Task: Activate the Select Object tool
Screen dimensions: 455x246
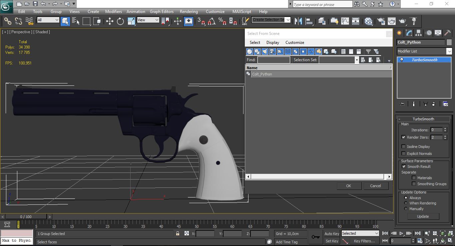Action: [x=65, y=21]
